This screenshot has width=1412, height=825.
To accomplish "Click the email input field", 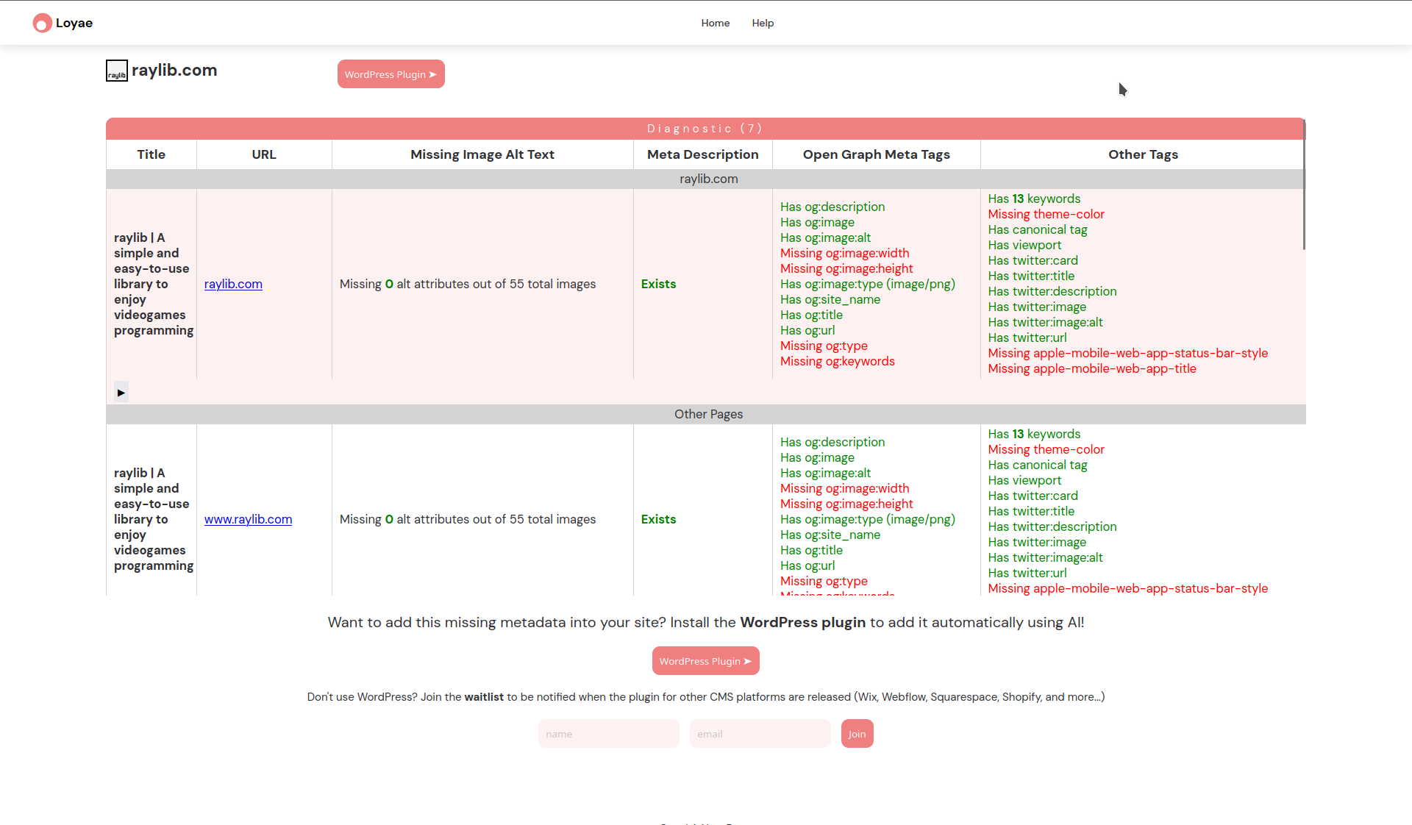I will click(x=760, y=734).
